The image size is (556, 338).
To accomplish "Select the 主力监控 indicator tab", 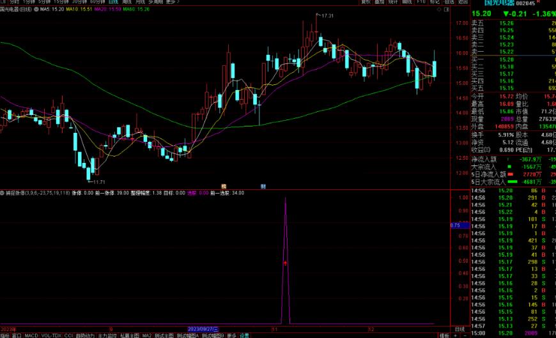I will pyautogui.click(x=107, y=335).
